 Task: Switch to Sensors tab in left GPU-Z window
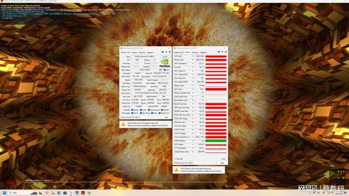[134, 53]
